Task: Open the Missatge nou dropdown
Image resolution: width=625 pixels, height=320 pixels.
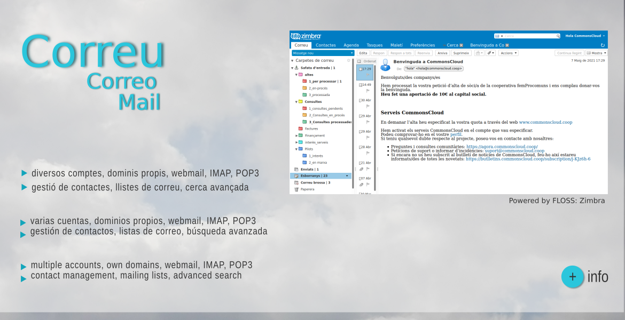Action: [351, 53]
